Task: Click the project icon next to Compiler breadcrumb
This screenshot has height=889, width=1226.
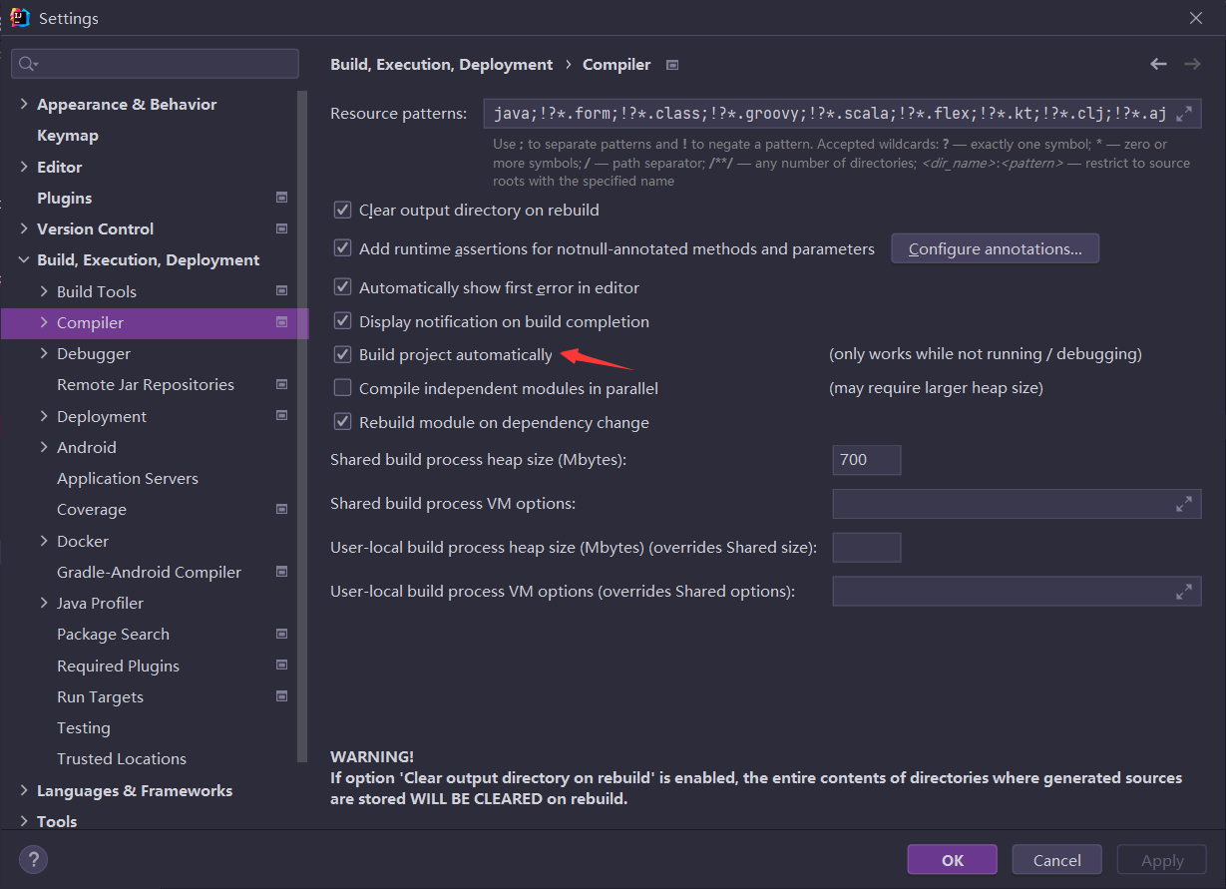Action: [672, 65]
